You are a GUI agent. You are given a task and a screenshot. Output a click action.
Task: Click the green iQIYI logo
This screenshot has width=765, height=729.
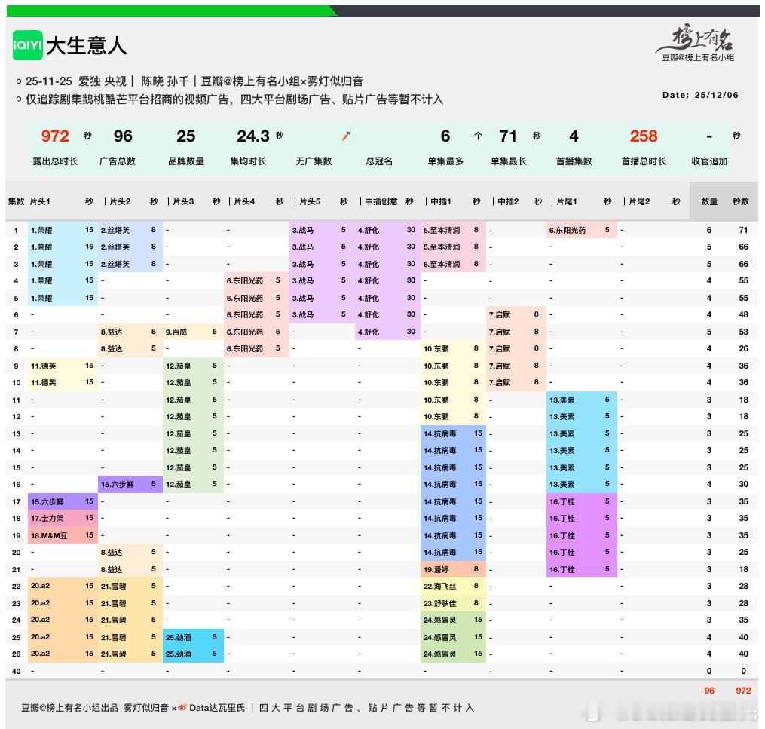pos(27,45)
